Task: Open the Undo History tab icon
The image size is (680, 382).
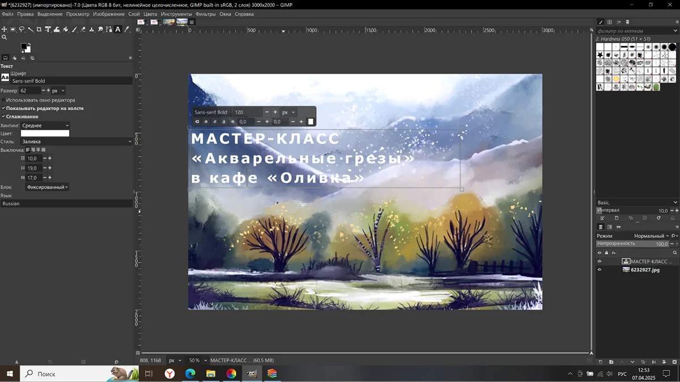Action: [x=23, y=58]
